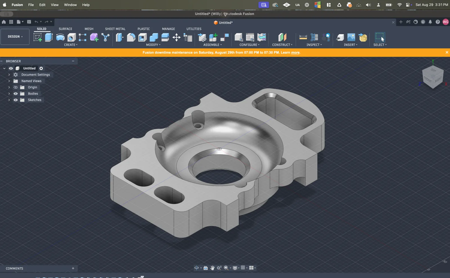Select the Move/Copy tool
The image size is (450, 278).
coord(176,37)
